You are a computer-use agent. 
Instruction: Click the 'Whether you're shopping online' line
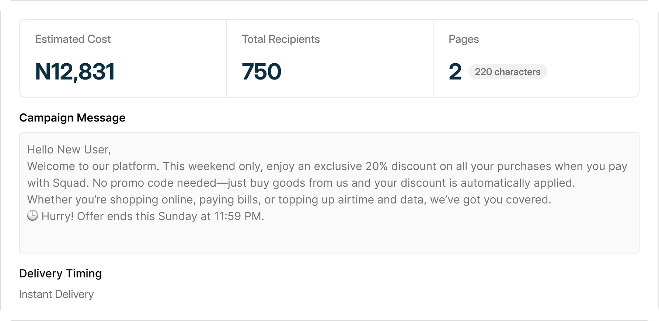[x=289, y=200]
